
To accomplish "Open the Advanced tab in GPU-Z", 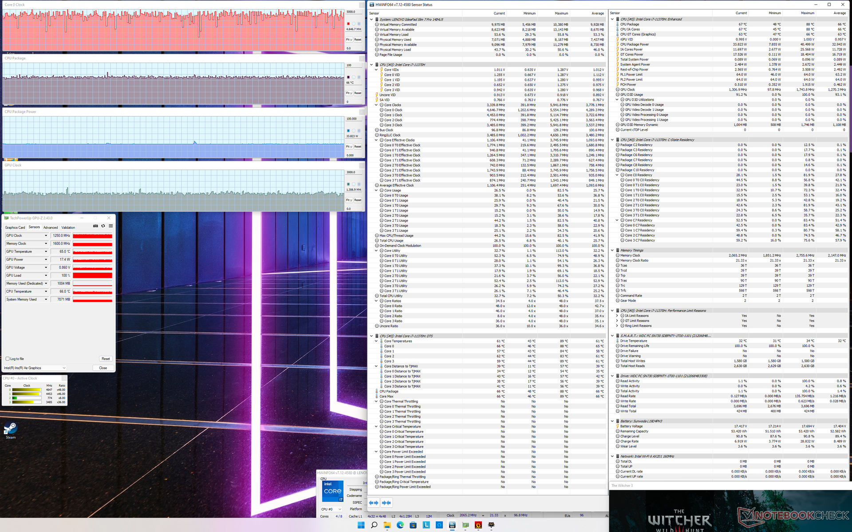I will (51, 227).
